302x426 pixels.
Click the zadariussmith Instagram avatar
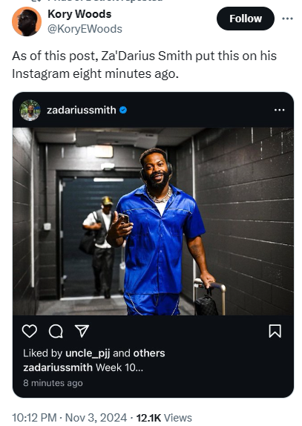coord(30,110)
